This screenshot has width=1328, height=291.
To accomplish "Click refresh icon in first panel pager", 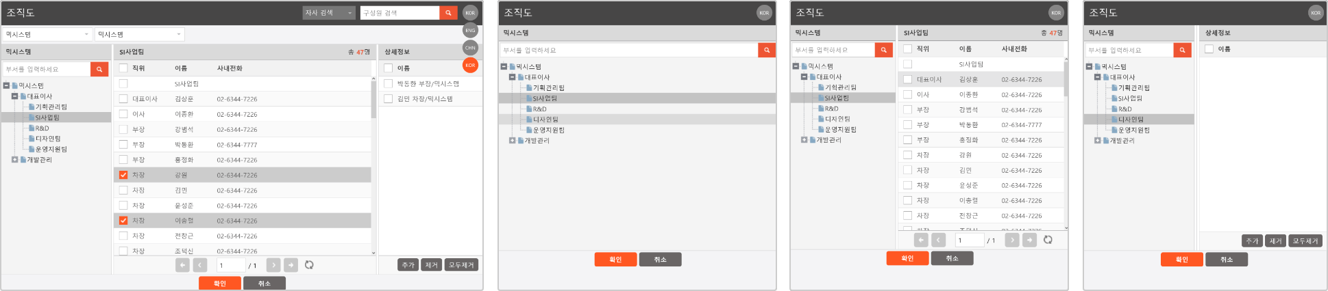I will tap(309, 265).
